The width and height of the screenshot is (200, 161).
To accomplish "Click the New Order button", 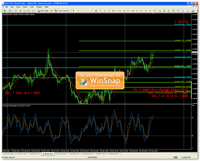I will tap(43, 11).
